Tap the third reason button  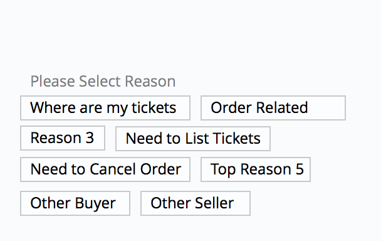(63, 138)
